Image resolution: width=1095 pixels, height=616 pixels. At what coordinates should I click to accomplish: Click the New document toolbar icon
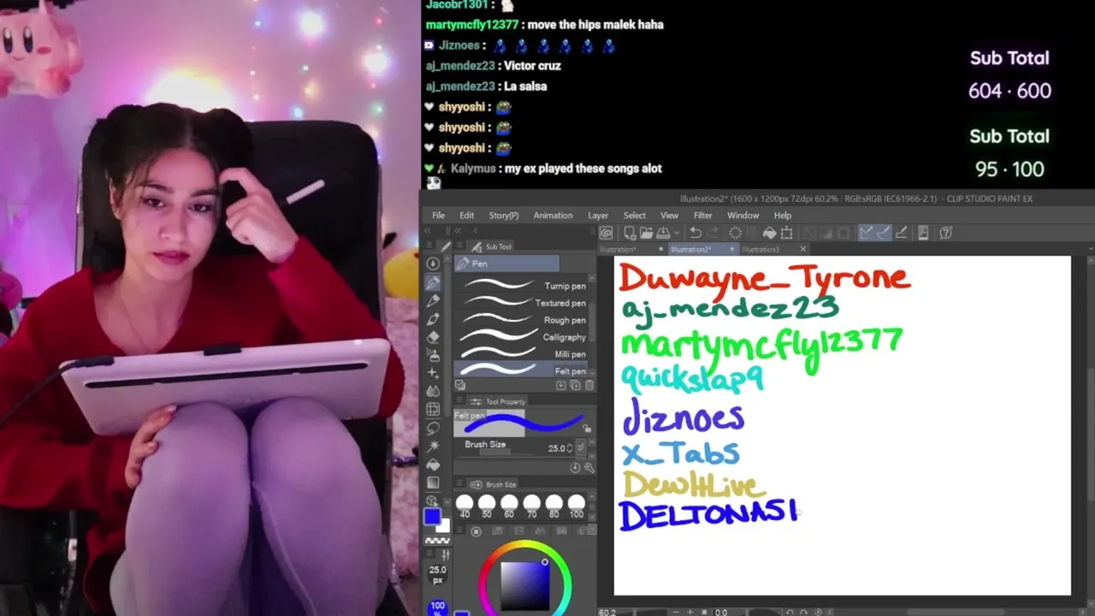(630, 233)
